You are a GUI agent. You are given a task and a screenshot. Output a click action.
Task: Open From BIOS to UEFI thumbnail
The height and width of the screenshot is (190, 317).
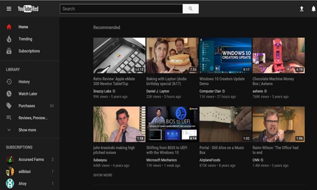tap(172, 124)
